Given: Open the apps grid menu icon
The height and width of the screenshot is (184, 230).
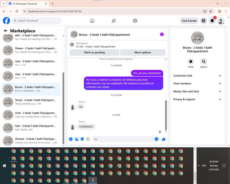Looking at the screenshot, I should click(203, 21).
